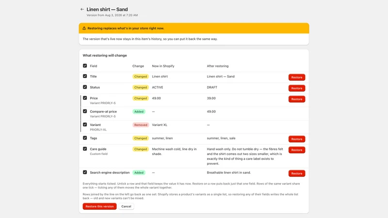Viewport: 388px width, 218px height.
Task: Click the current title value 'Linen shirt'
Action: coord(160,77)
